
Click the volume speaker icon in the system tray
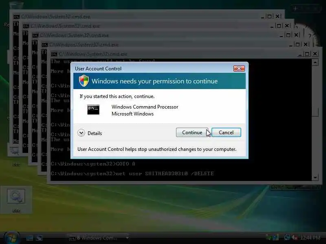coord(294,237)
